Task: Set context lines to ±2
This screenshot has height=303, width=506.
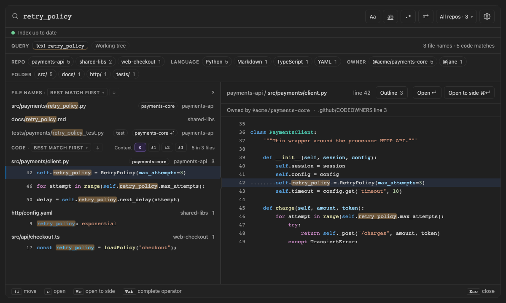Action: click(167, 148)
